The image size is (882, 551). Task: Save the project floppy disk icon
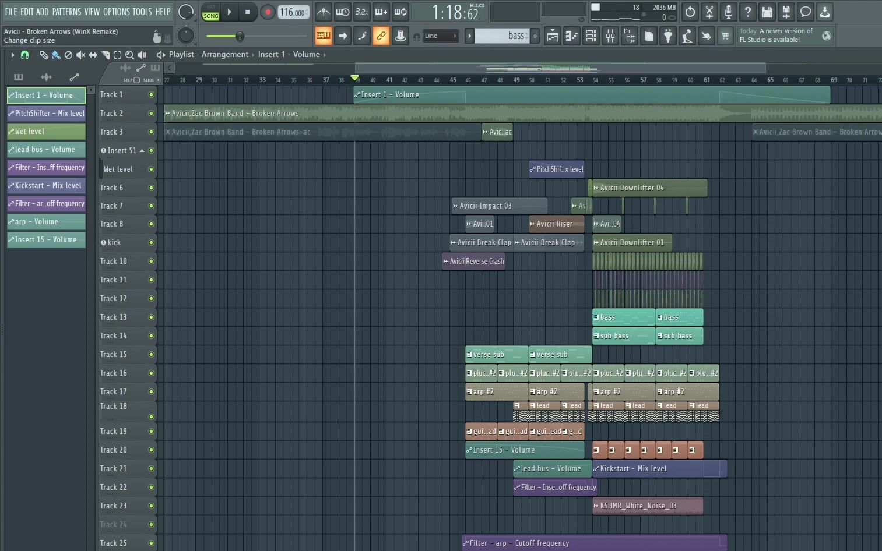click(x=767, y=12)
